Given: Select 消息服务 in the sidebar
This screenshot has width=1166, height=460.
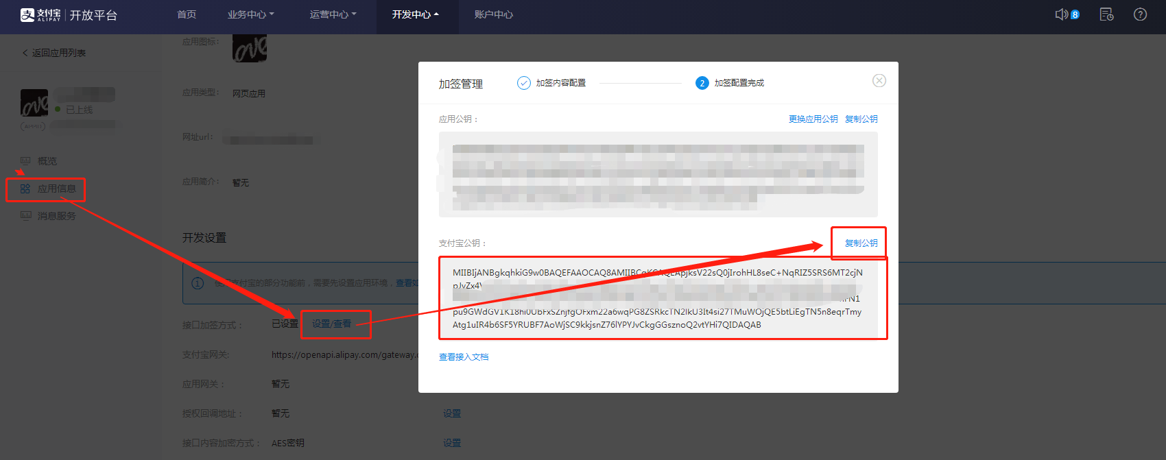Looking at the screenshot, I should coord(57,216).
